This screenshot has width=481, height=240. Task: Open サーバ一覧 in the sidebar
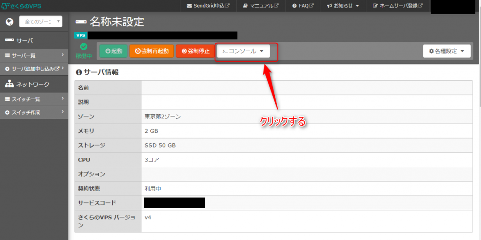coord(34,55)
